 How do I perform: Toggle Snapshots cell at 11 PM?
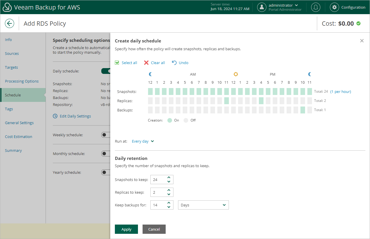point(310,92)
